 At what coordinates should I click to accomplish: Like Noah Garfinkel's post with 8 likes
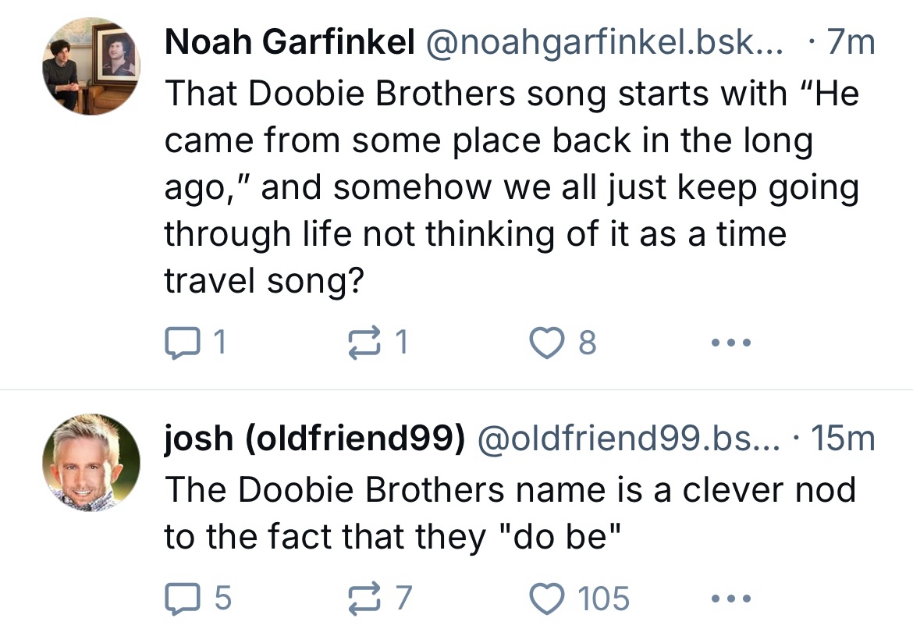pos(545,343)
